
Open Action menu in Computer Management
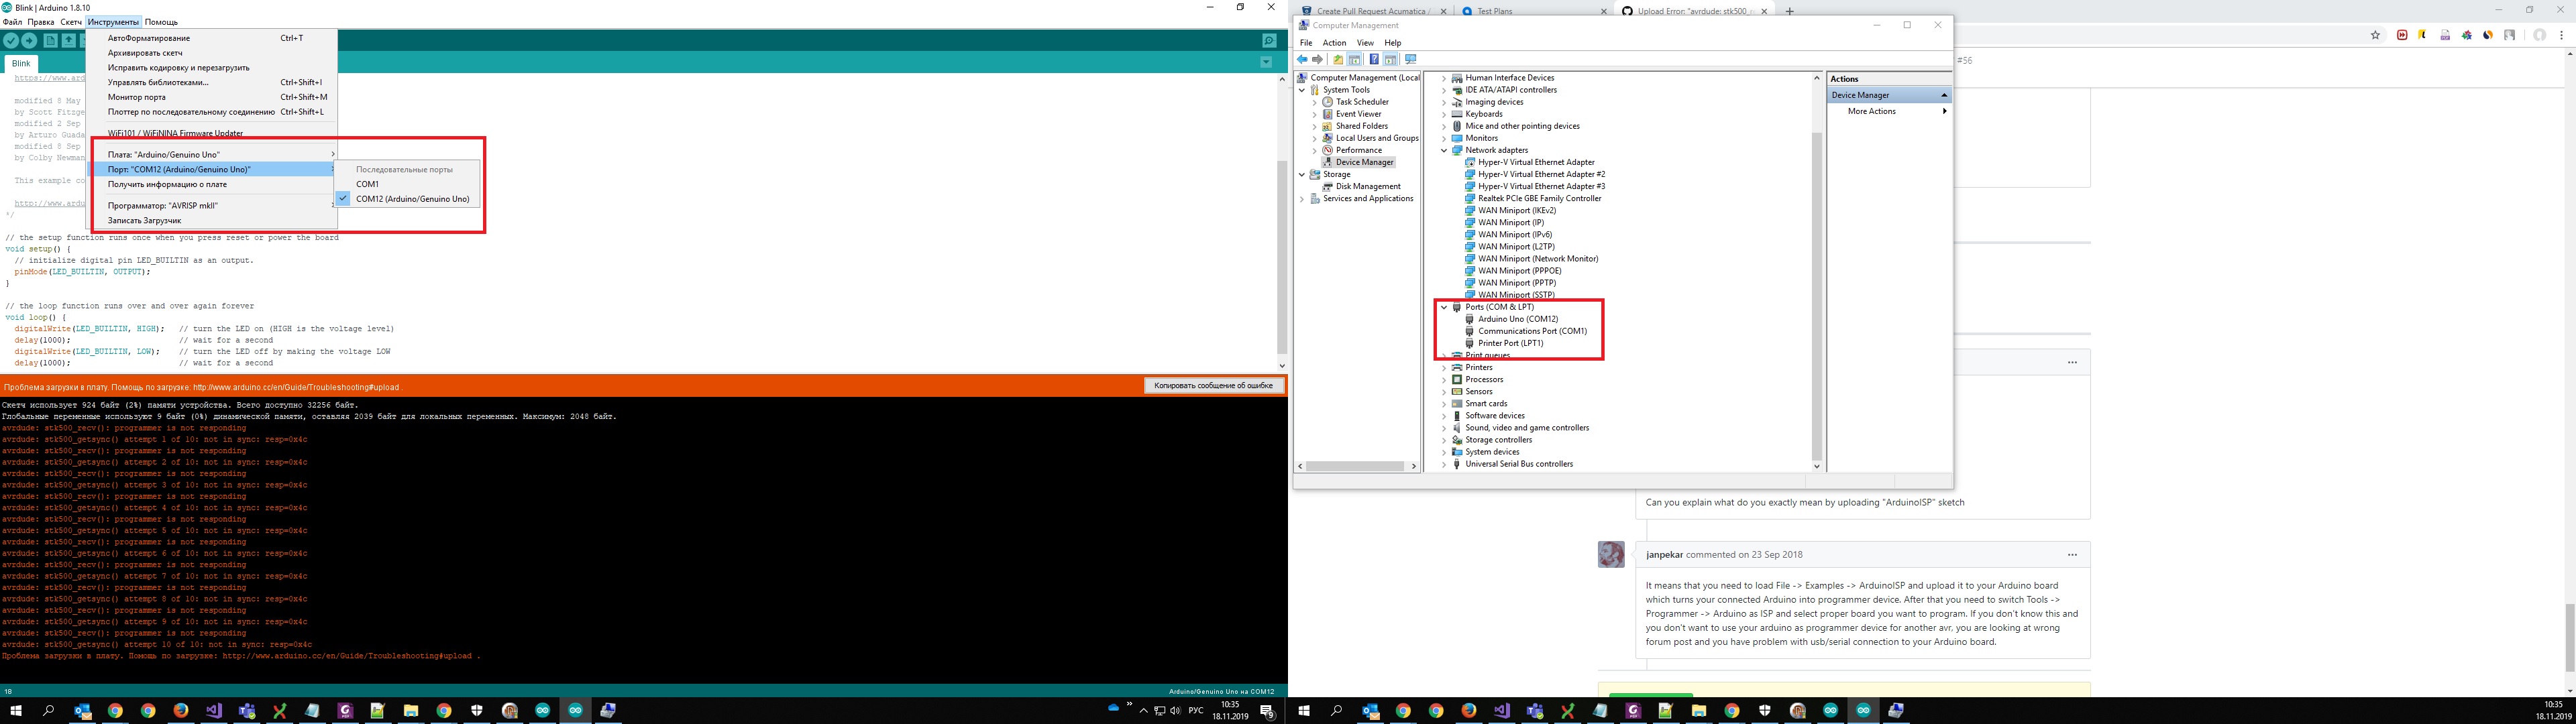pos(1334,43)
